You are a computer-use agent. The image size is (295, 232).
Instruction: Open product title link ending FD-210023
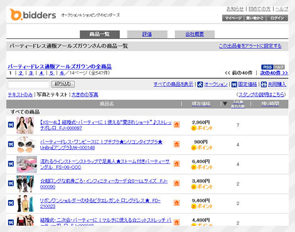(100, 203)
